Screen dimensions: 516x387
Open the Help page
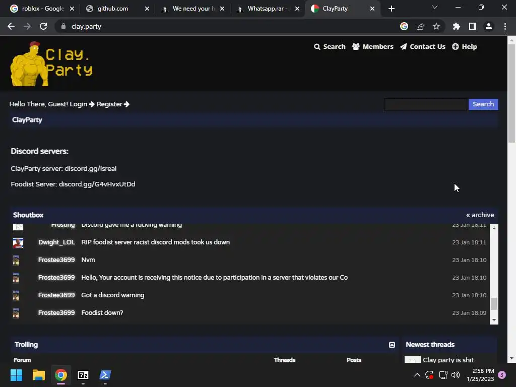(465, 47)
